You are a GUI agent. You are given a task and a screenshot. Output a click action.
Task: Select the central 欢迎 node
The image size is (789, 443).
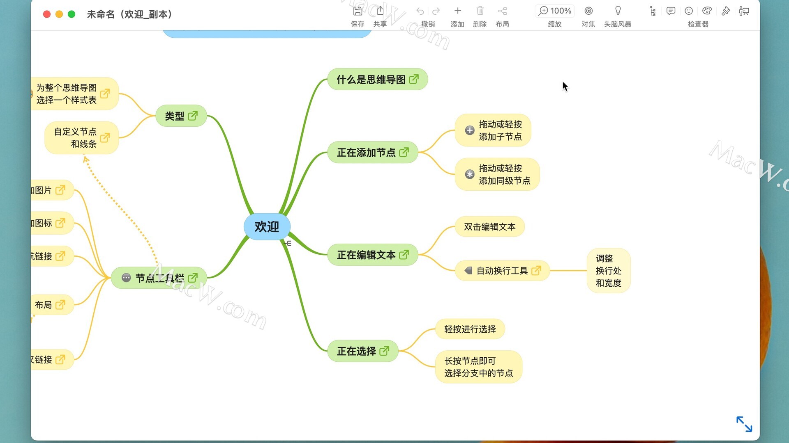coord(267,226)
